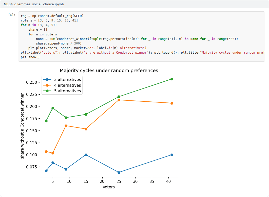Click the y-axis tick label 0.225

click(32, 94)
